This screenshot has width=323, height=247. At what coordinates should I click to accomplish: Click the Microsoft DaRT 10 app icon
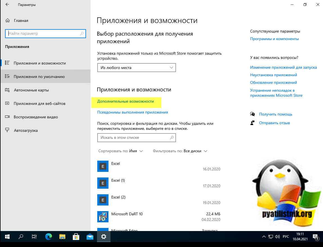(103, 217)
